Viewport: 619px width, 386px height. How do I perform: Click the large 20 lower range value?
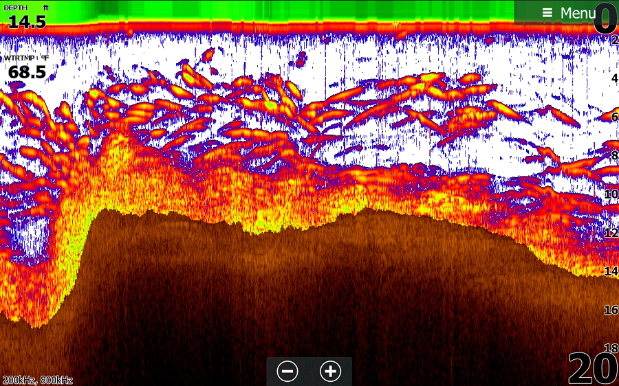click(x=592, y=370)
